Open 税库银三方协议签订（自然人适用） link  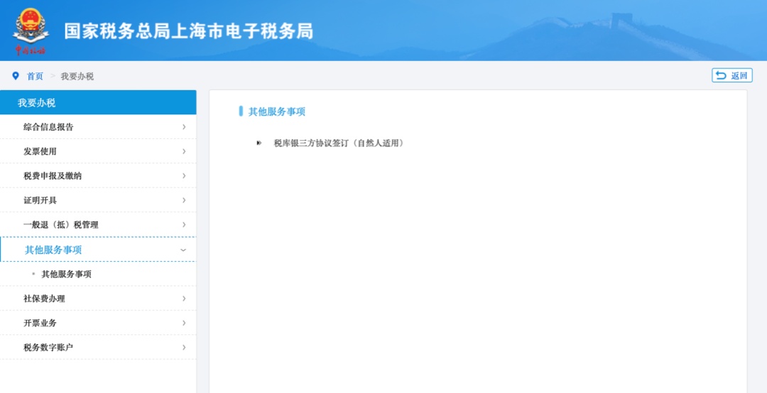pyautogui.click(x=338, y=143)
